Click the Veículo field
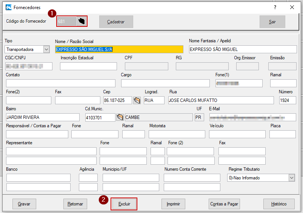Screen dimensions: 303x213 pos(237,134)
